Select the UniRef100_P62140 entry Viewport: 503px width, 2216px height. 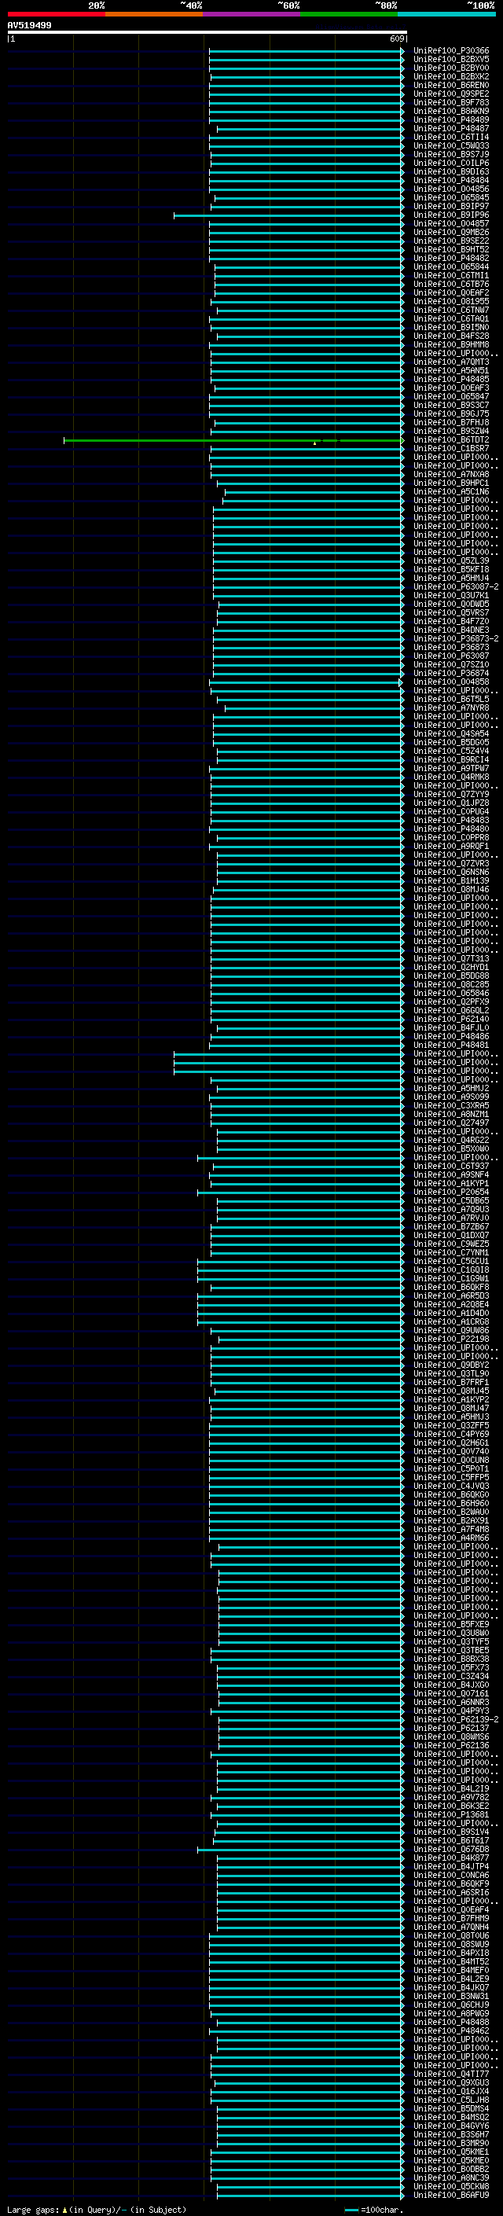pyautogui.click(x=450, y=1020)
